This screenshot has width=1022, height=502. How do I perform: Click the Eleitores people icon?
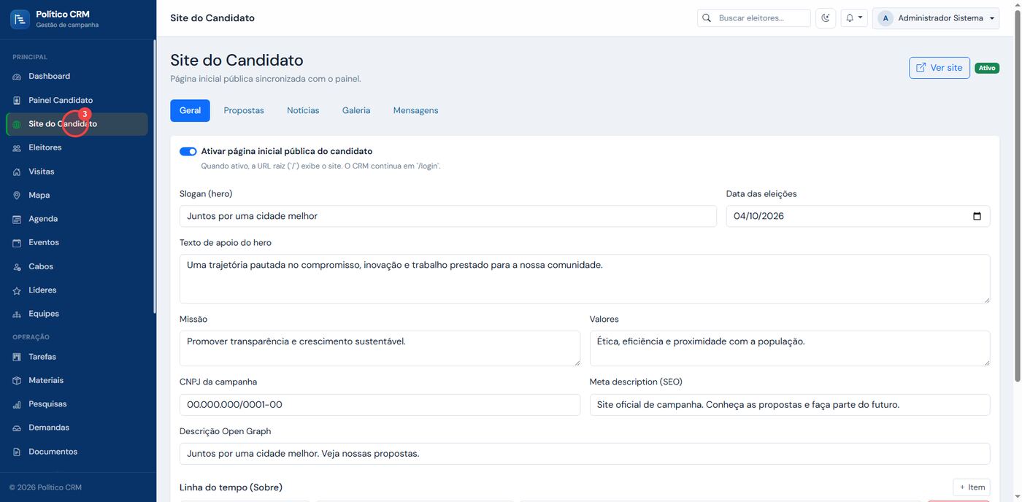(x=17, y=148)
